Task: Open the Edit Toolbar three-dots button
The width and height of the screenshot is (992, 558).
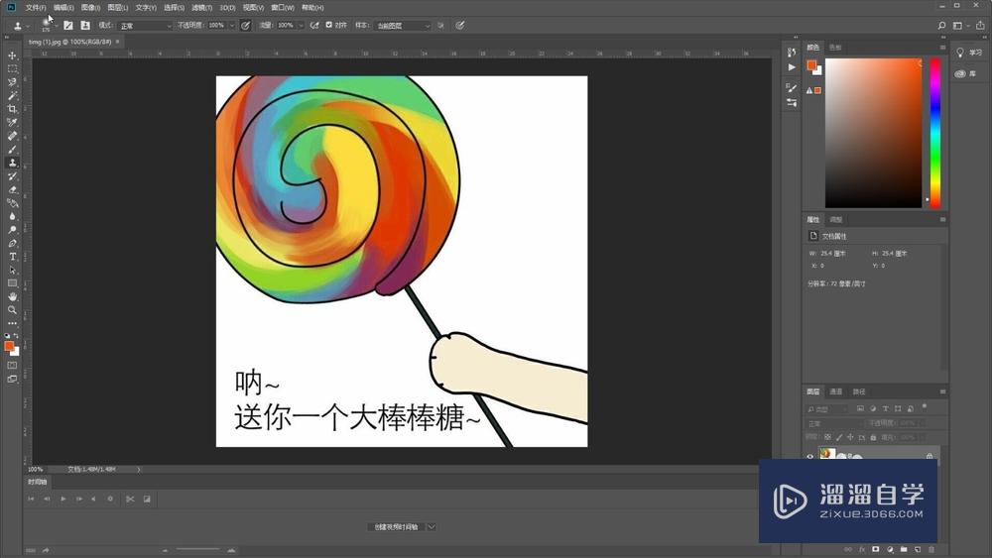Action: point(12,323)
